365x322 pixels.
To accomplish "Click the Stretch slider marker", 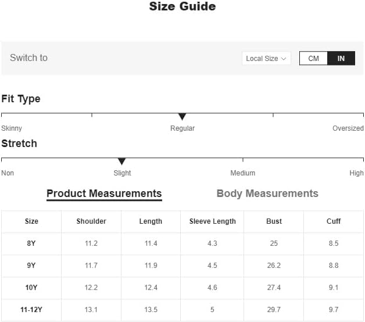I will [x=121, y=162].
